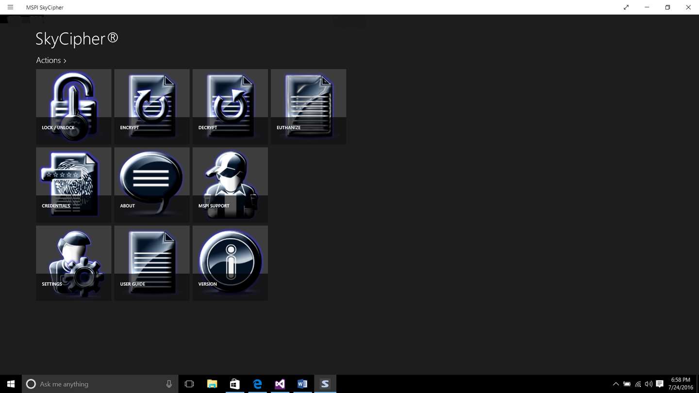Image resolution: width=699 pixels, height=393 pixels.
Task: Open the Settings tile
Action: pyautogui.click(x=74, y=263)
